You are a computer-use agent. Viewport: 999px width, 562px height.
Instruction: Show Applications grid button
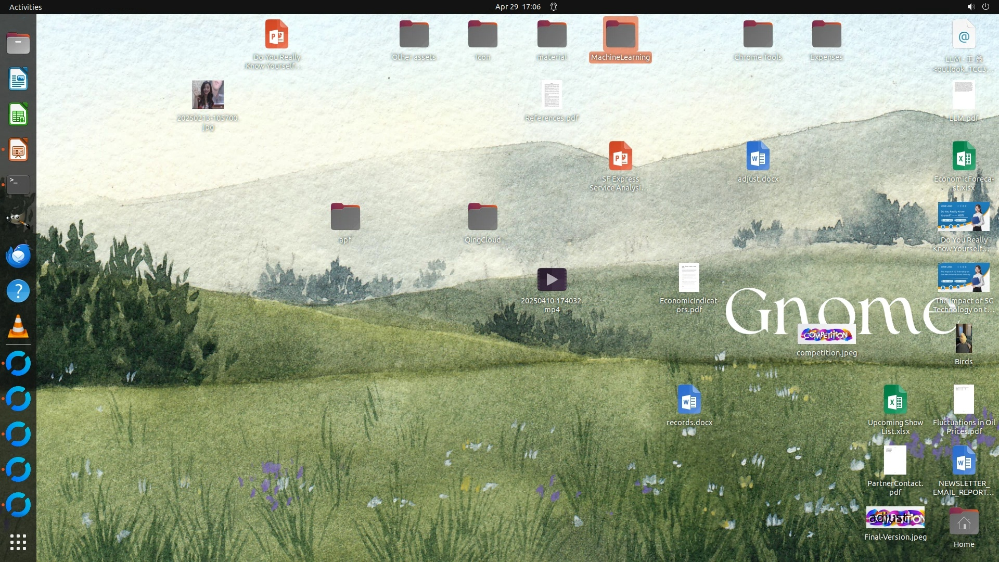18,542
